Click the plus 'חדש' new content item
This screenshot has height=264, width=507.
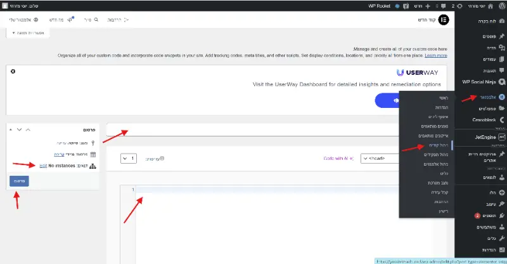[x=423, y=6]
